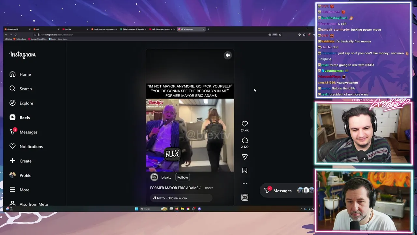Click the Instagram logo
Image resolution: width=417 pixels, height=235 pixels.
(22, 55)
